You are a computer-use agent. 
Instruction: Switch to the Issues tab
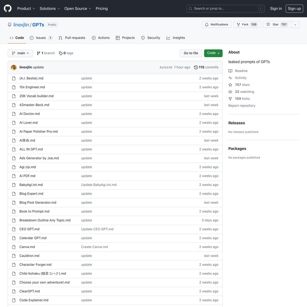pos(41,38)
